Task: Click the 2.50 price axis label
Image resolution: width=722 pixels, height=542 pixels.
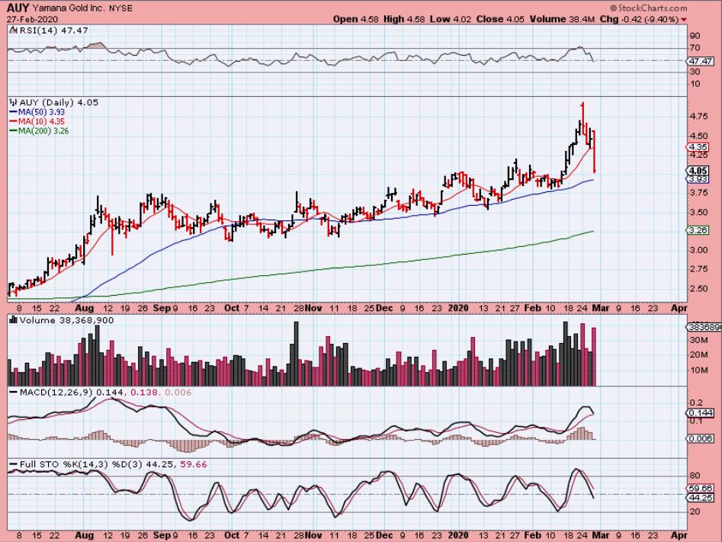Action: (699, 289)
